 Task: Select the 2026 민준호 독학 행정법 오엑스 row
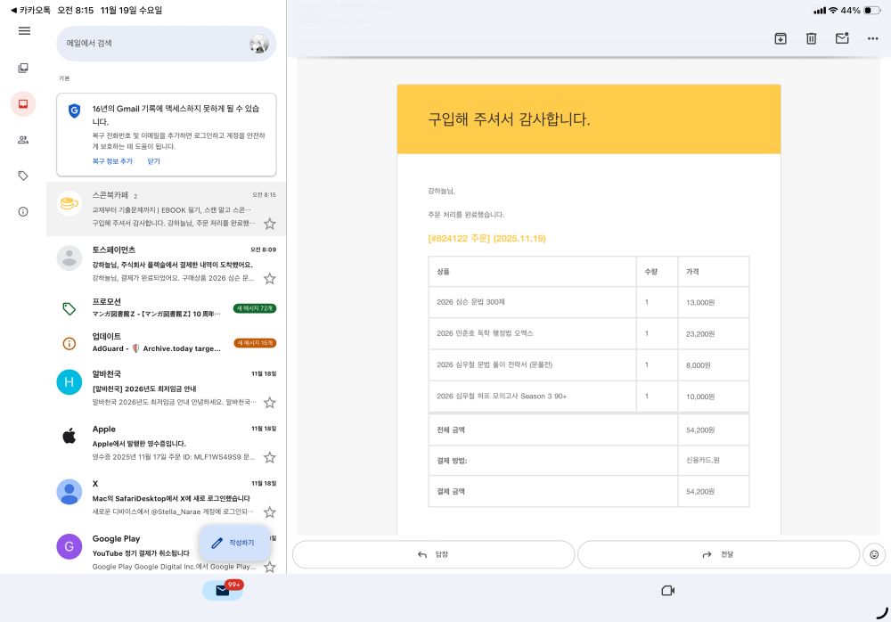tap(589, 334)
